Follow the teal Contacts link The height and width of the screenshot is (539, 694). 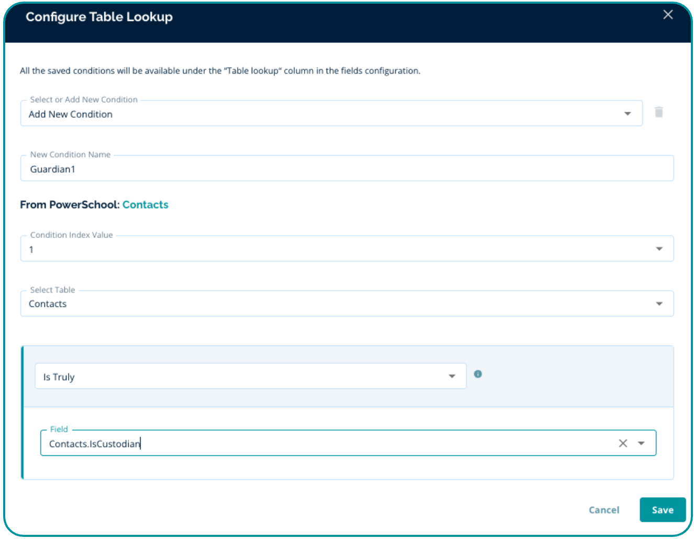click(145, 205)
